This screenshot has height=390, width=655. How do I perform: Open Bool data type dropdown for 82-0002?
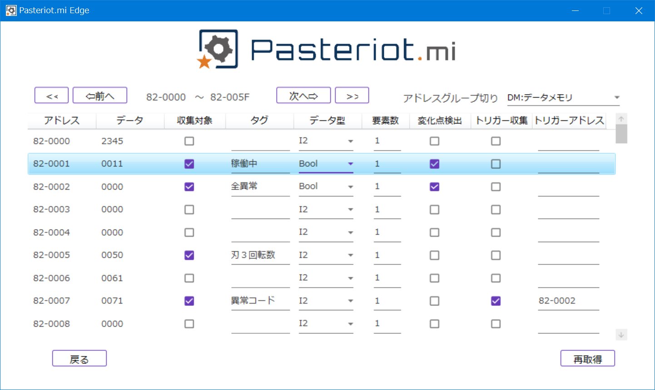pos(326,187)
